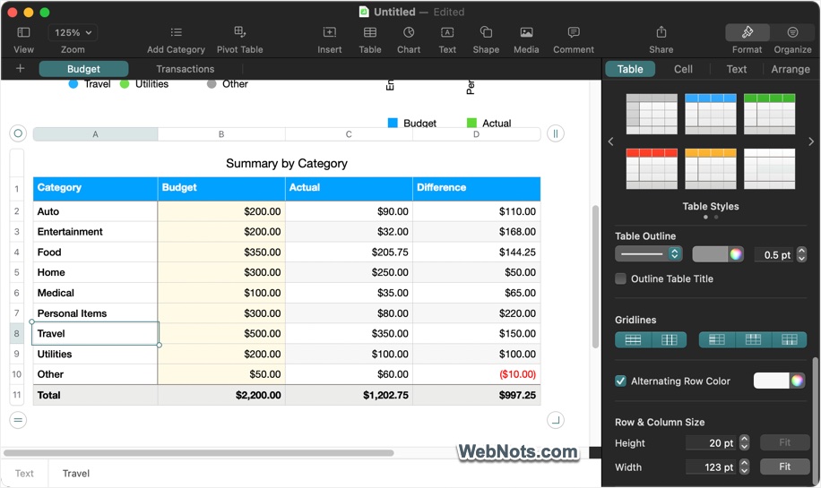Screen dimensions: 821x488
Task: Click the add-column handle at table right
Action: (x=556, y=134)
